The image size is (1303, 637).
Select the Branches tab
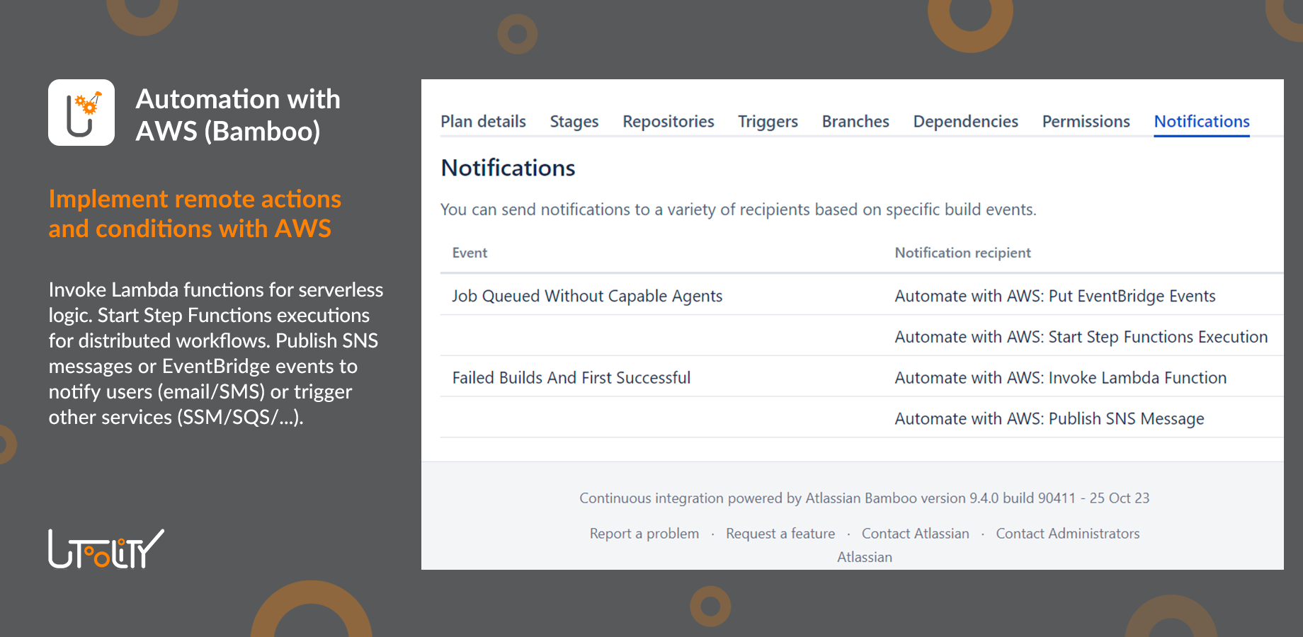[x=855, y=122]
